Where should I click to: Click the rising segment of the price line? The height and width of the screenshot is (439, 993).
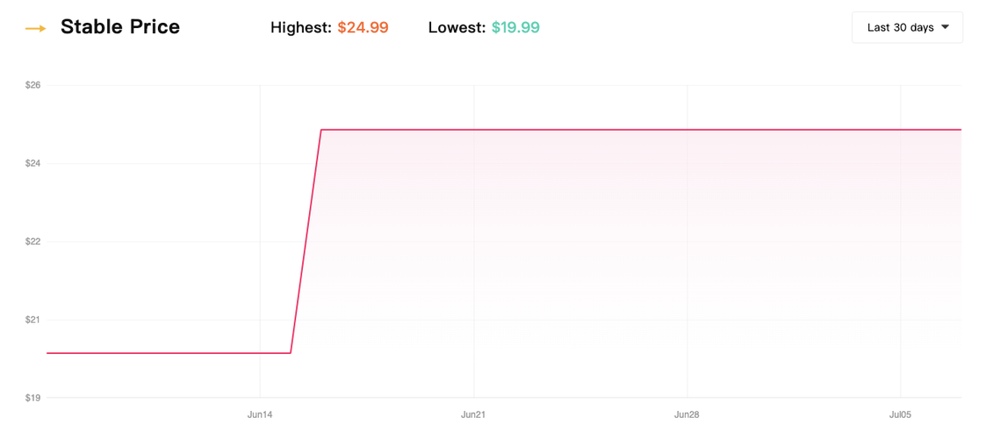pyautogui.click(x=306, y=241)
